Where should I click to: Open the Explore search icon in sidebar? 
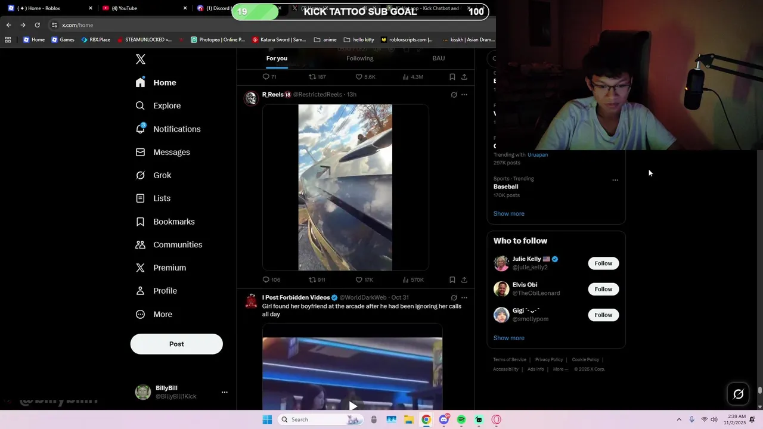[x=140, y=105]
